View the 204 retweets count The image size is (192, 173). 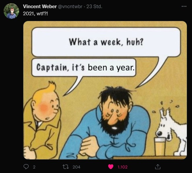pyautogui.click(x=77, y=167)
